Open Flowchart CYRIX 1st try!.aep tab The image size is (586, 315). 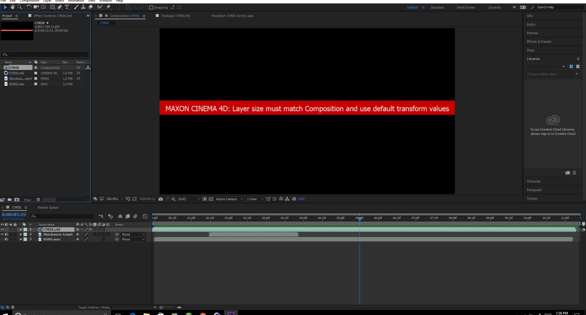click(232, 16)
